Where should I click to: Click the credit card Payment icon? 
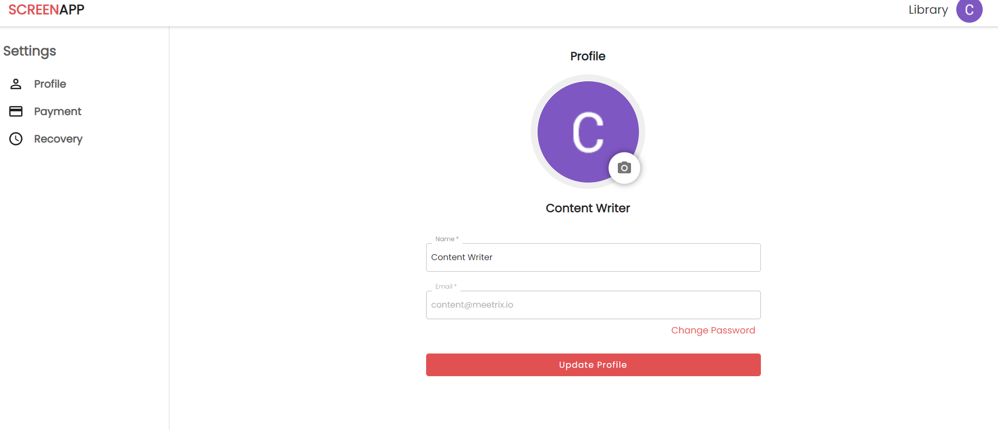click(16, 111)
